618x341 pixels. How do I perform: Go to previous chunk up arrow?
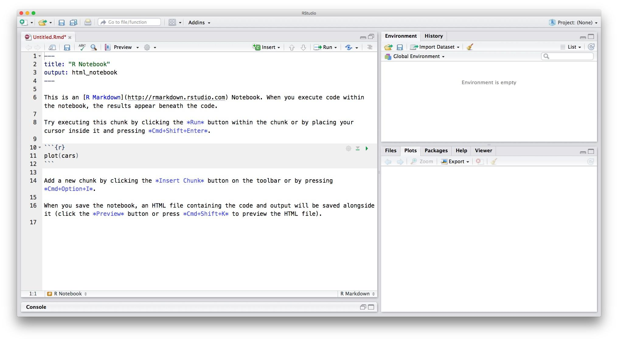tap(292, 47)
